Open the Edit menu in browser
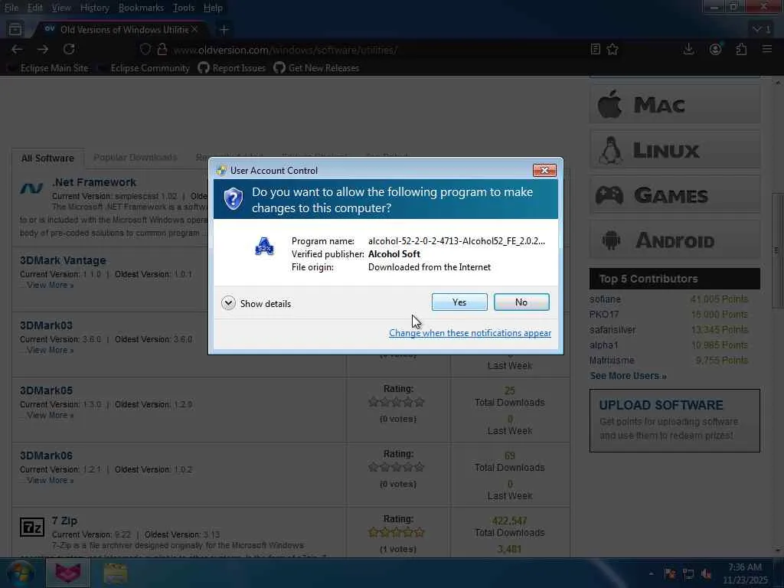Screen dimensions: 784x588 tap(34, 8)
